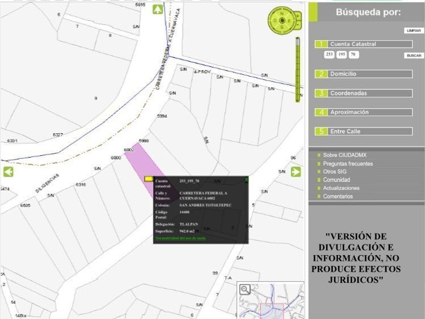Pan map north using compass N
This screenshot has width=425, height=319.
[x=282, y=13]
